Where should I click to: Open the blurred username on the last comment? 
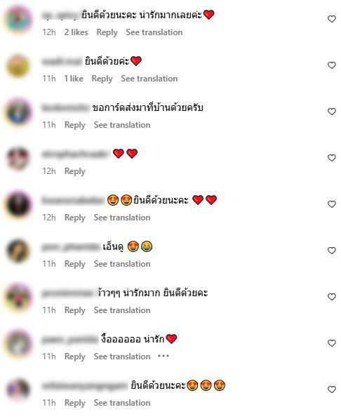point(85,386)
